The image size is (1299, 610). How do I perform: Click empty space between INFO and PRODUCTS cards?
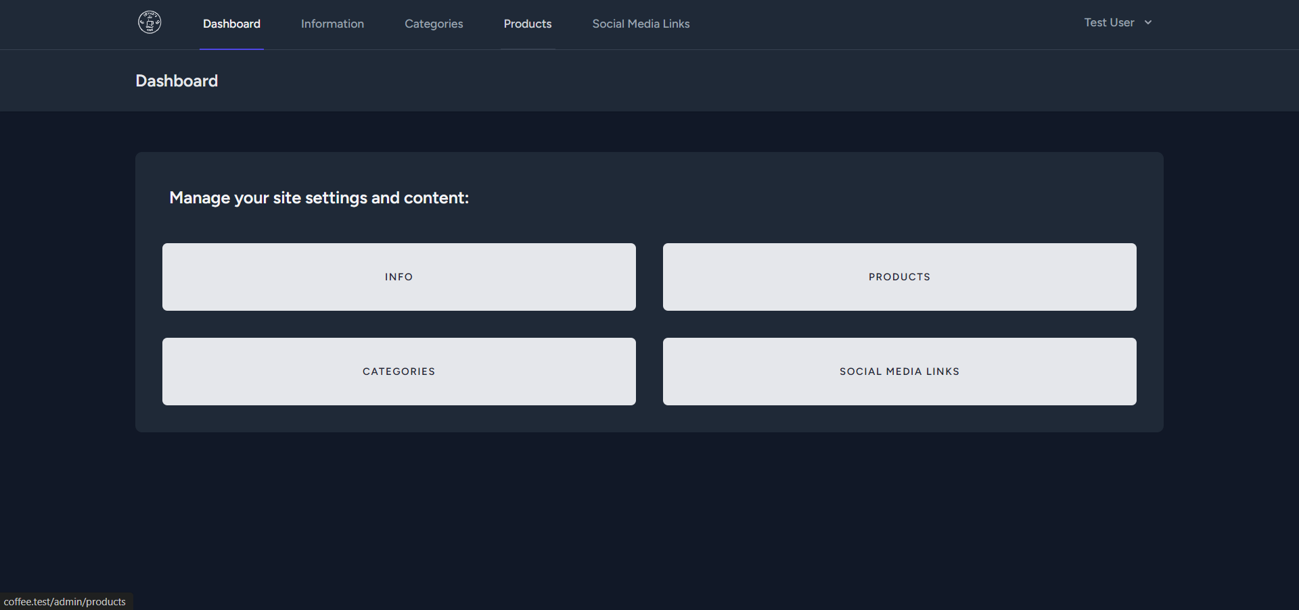click(649, 277)
